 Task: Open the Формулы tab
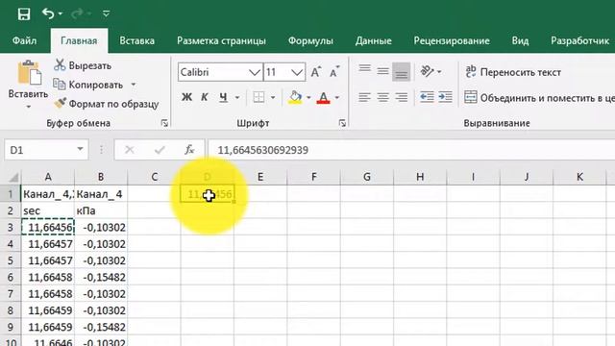[x=310, y=40]
